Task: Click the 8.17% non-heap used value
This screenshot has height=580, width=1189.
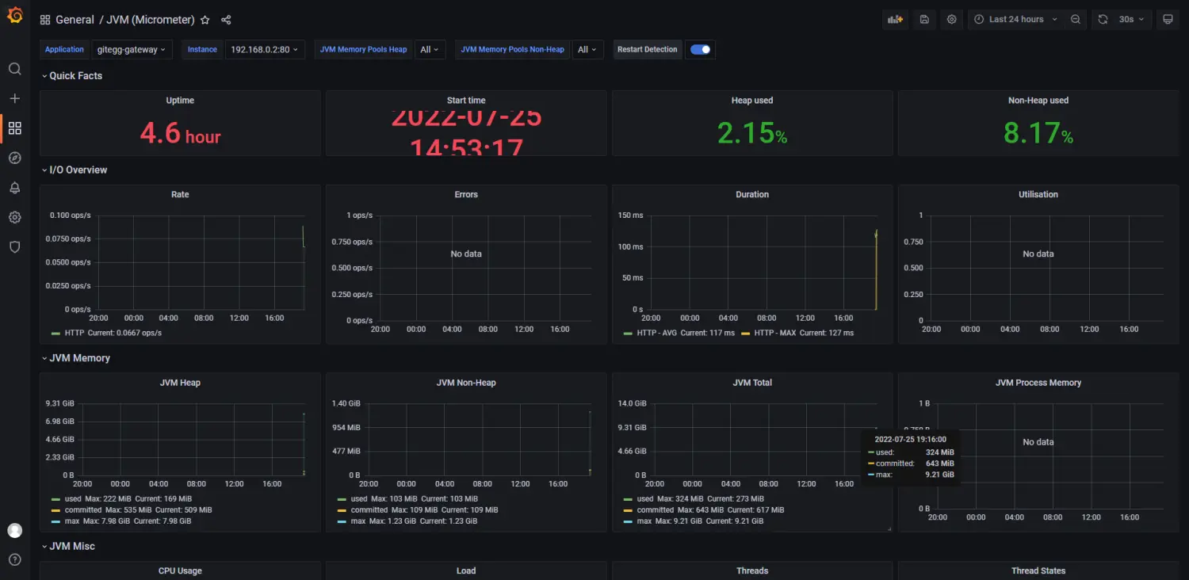Action: 1038,133
